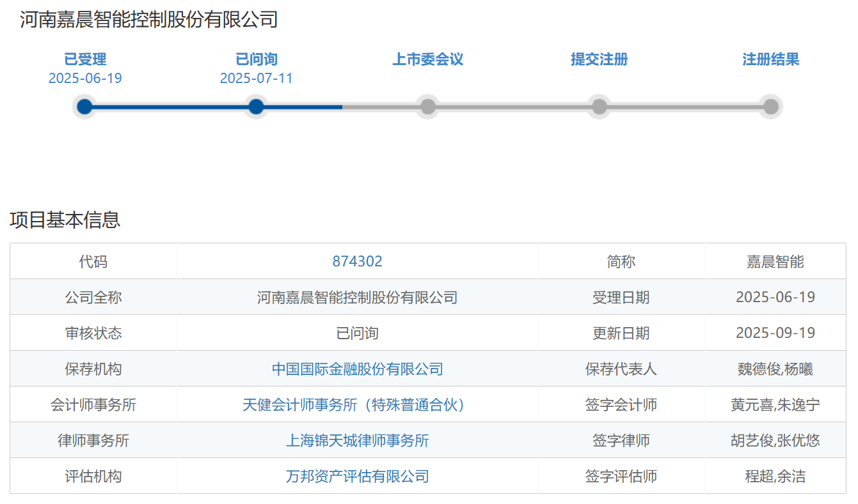Select the 已受理 stage label
Screen dimensions: 858x504
click(85, 60)
